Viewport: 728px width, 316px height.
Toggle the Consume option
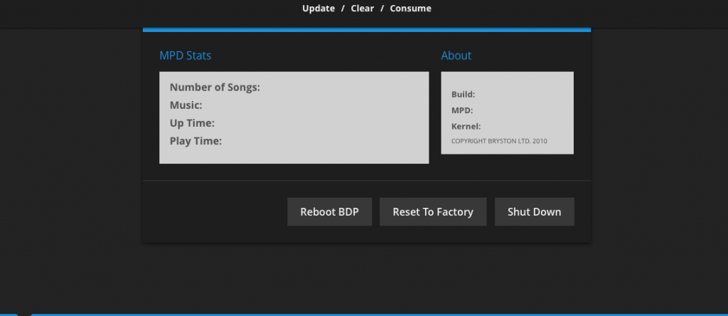click(x=410, y=9)
